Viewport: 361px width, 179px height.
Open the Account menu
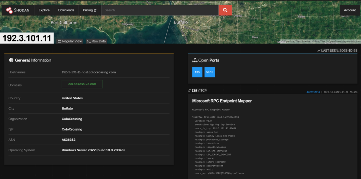pyautogui.click(x=350, y=10)
